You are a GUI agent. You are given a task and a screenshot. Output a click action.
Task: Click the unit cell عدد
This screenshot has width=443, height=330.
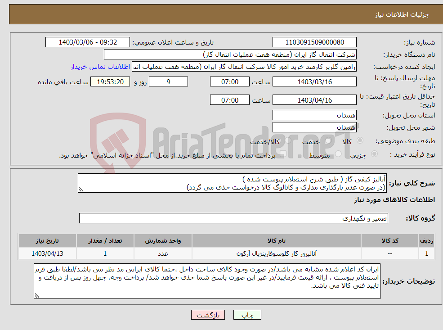[x=163, y=253]
